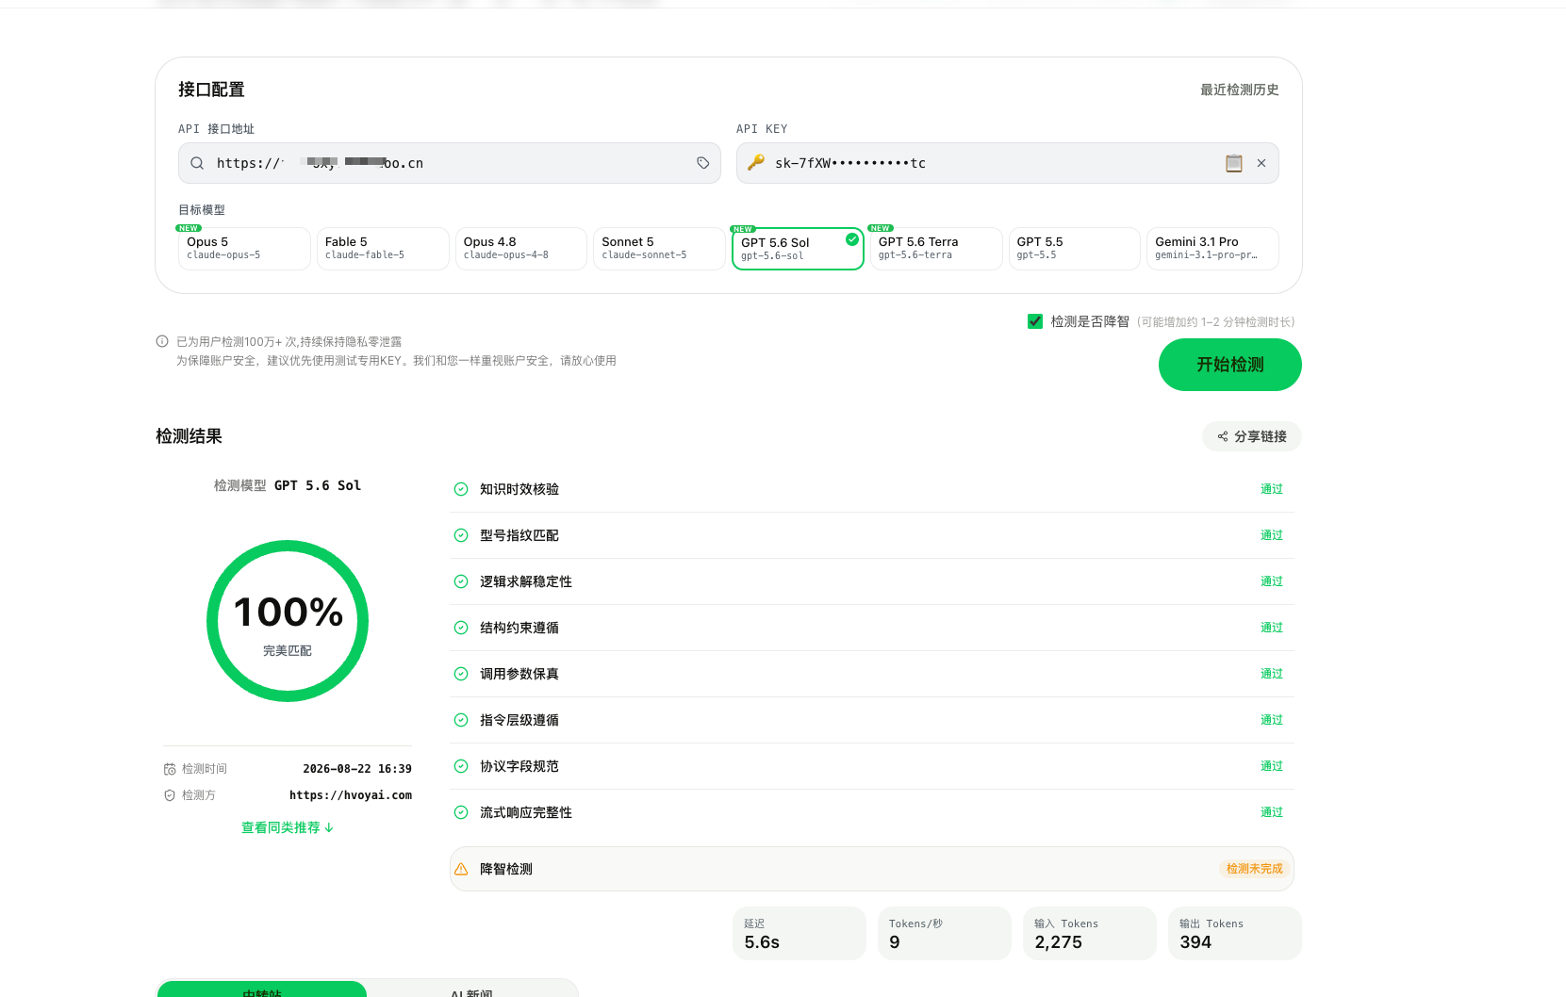Click the 检测结果 section heading

click(x=189, y=436)
